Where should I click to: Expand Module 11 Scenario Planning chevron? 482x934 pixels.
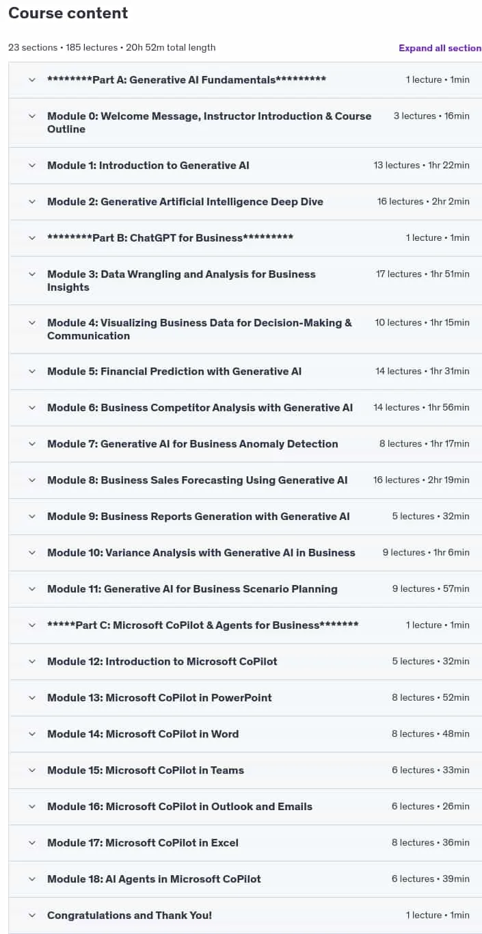[x=31, y=589]
